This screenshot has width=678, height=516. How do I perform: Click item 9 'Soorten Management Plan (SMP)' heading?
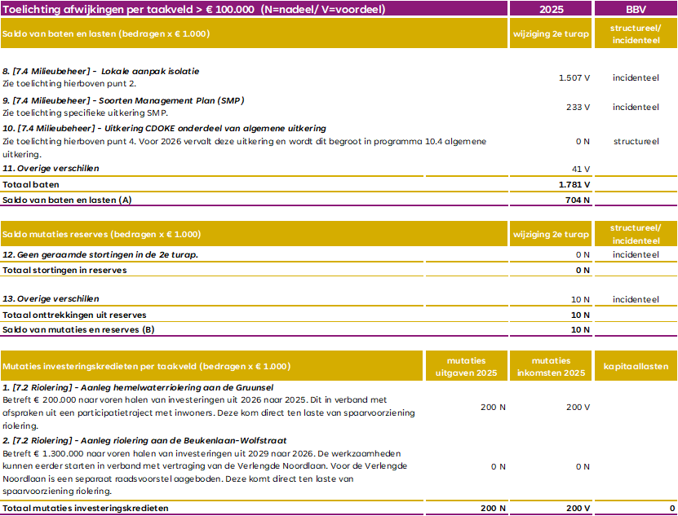pos(122,100)
